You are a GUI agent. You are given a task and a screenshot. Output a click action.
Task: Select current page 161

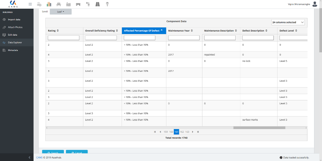176,132
